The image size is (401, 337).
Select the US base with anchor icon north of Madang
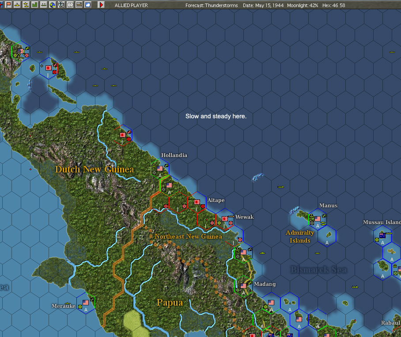pyautogui.click(x=243, y=253)
